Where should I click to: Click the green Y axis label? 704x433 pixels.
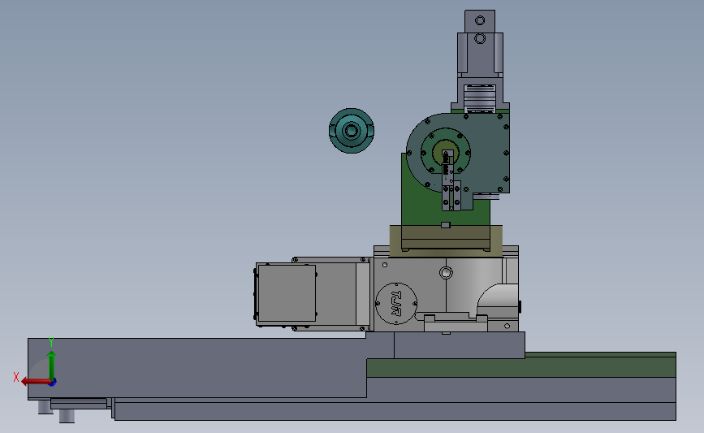pos(51,343)
